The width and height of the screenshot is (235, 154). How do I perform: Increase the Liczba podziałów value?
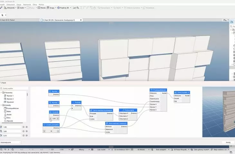coord(58,131)
